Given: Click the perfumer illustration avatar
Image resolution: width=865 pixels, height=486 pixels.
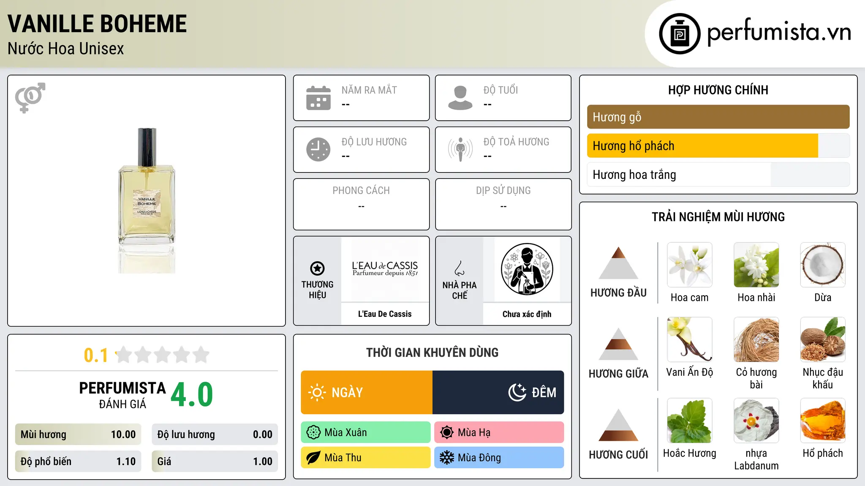Looking at the screenshot, I should pos(527,269).
